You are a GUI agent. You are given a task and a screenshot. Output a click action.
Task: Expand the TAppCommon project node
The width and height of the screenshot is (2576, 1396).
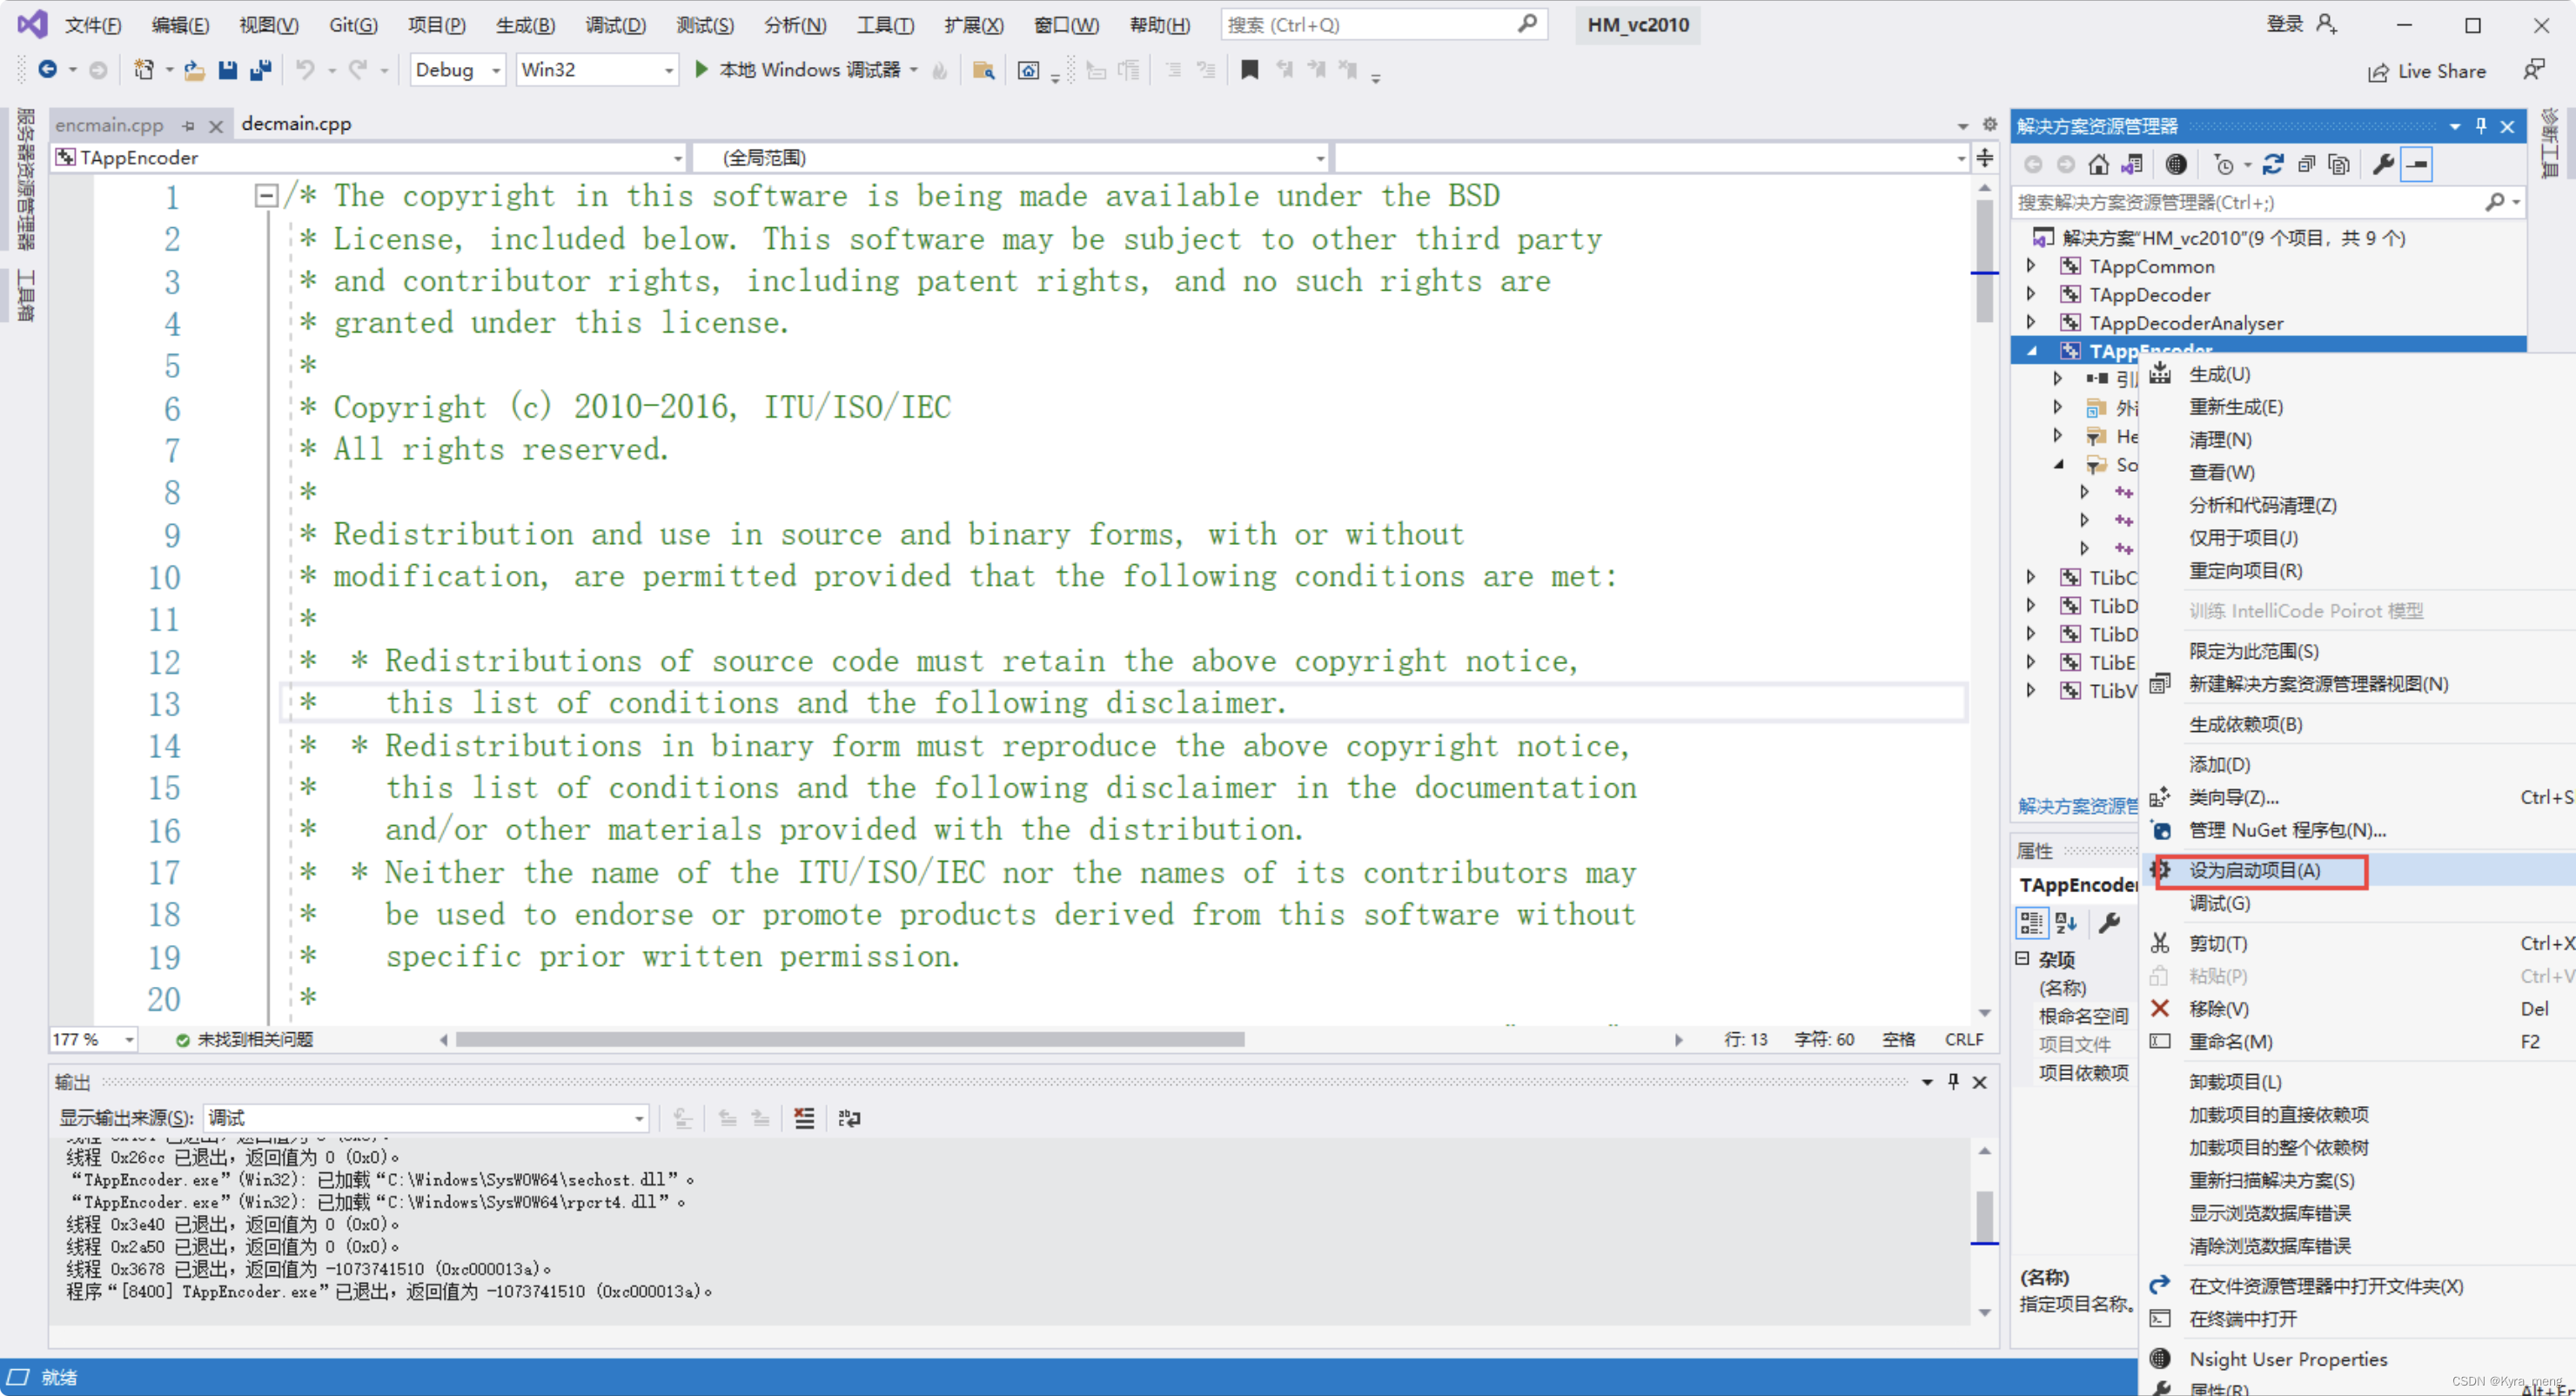pyautogui.click(x=2031, y=266)
